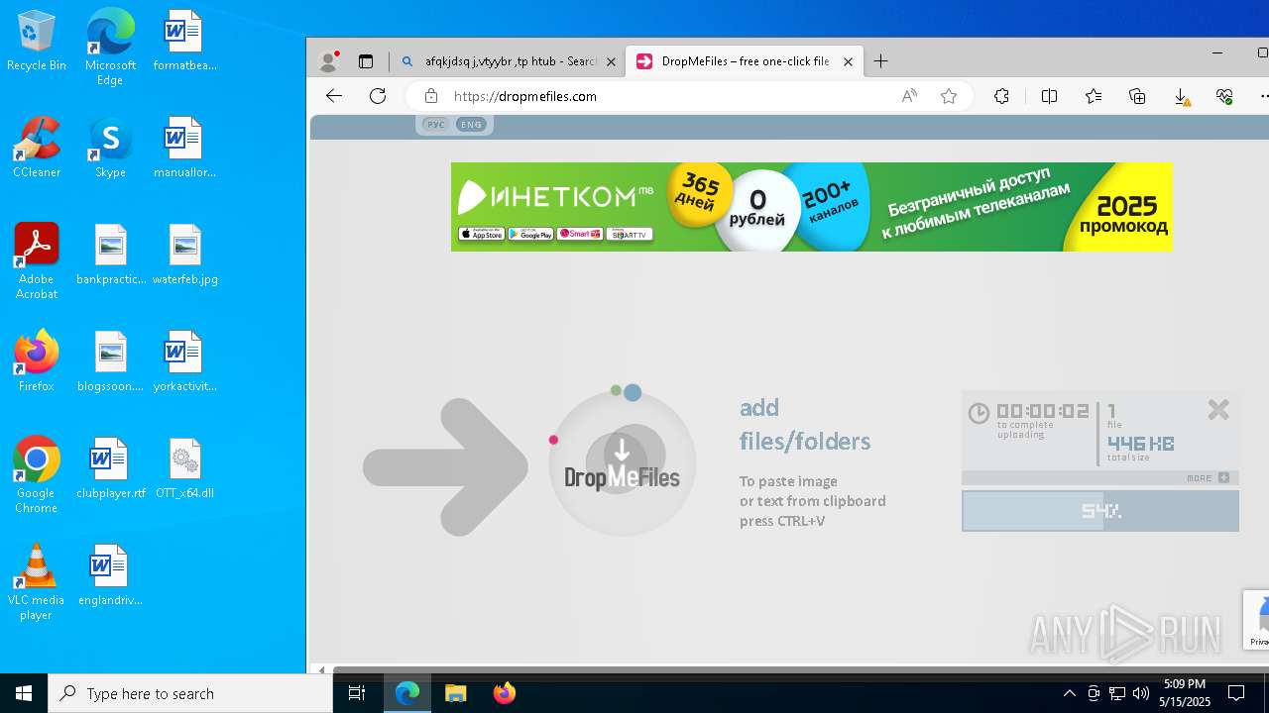Add page to favorites star
Screen dimensions: 1269x713
pyautogui.click(x=949, y=96)
